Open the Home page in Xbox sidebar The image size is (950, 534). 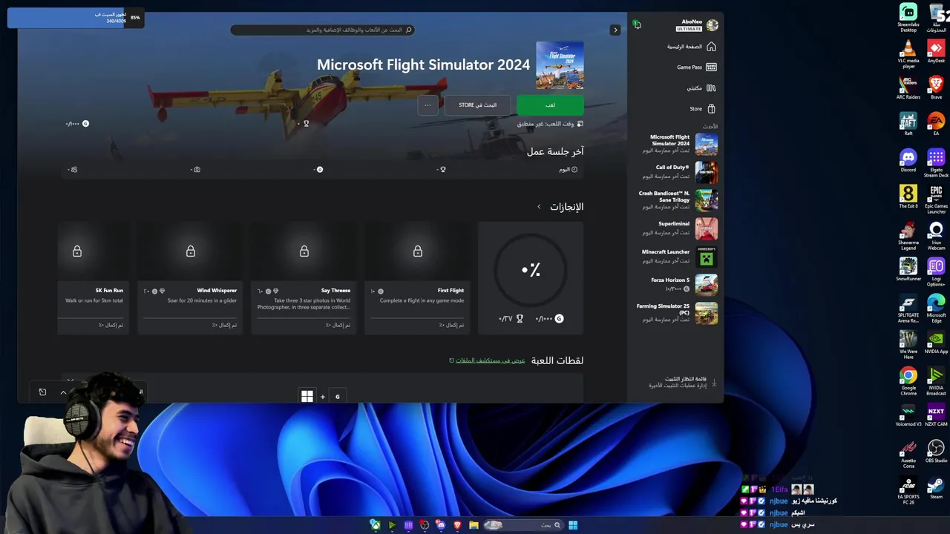point(690,47)
